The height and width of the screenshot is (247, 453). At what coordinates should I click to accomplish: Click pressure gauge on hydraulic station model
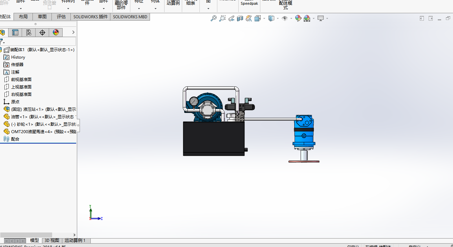194,101
